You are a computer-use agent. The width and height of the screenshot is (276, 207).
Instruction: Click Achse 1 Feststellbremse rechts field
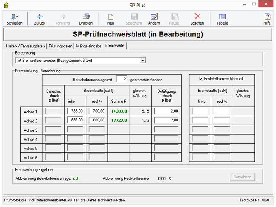click(x=222, y=111)
